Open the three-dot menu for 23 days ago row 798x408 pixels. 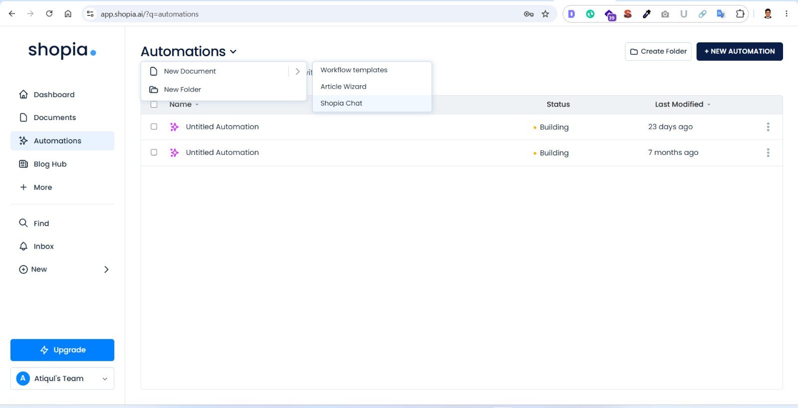(x=768, y=127)
